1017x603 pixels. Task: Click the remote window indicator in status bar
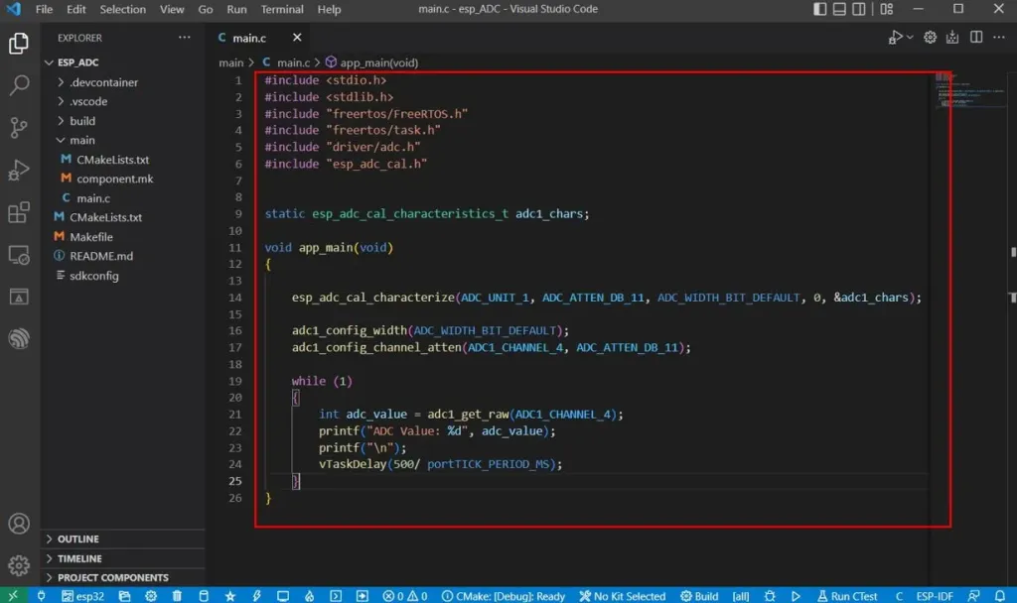point(13,595)
